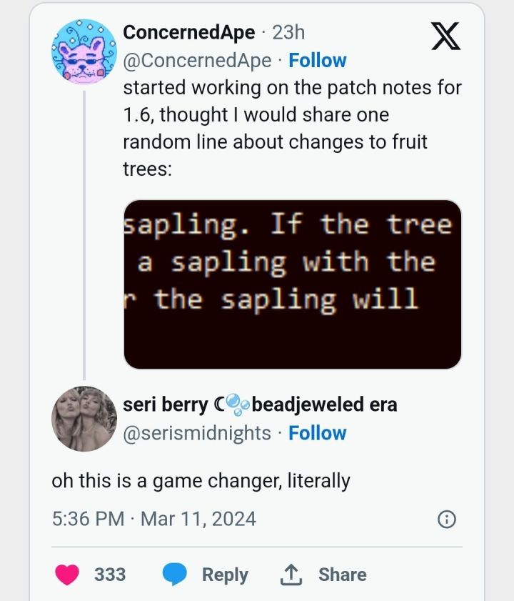This screenshot has height=601, width=514.
Task: Open the info circle icon
Action: click(446, 520)
